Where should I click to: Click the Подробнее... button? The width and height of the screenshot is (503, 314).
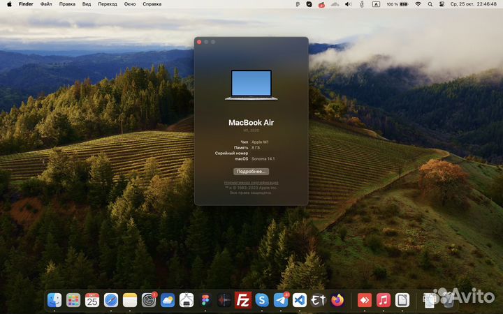pos(251,172)
